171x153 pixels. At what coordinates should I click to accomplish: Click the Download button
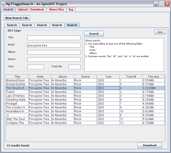[149, 145]
